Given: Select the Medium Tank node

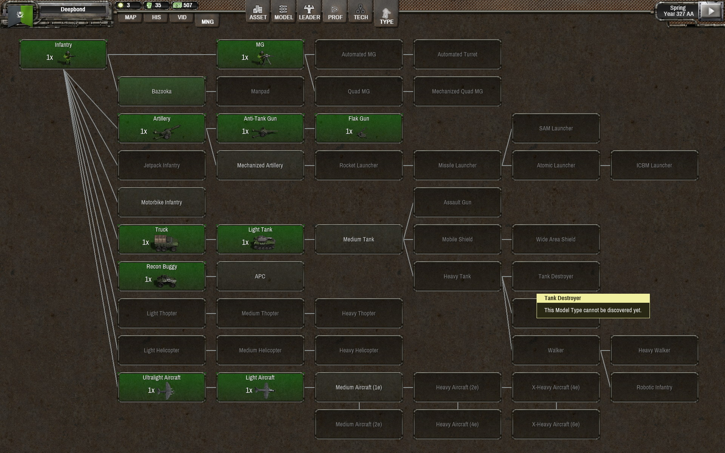Looking at the screenshot, I should 358,239.
